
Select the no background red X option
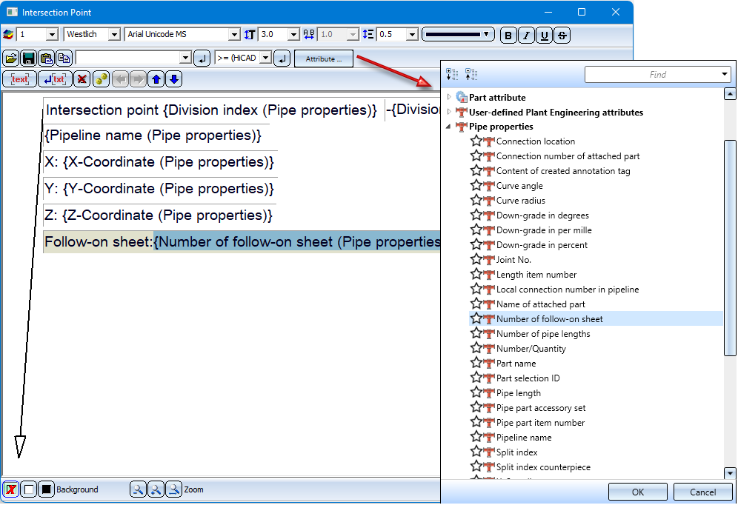click(x=11, y=489)
